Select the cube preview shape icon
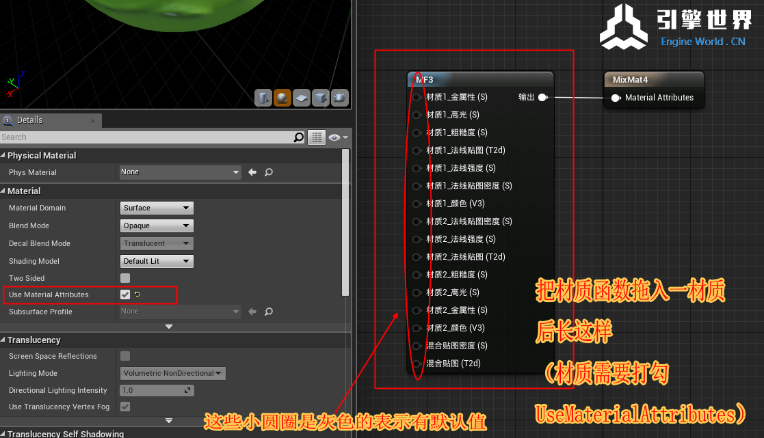 pos(320,98)
